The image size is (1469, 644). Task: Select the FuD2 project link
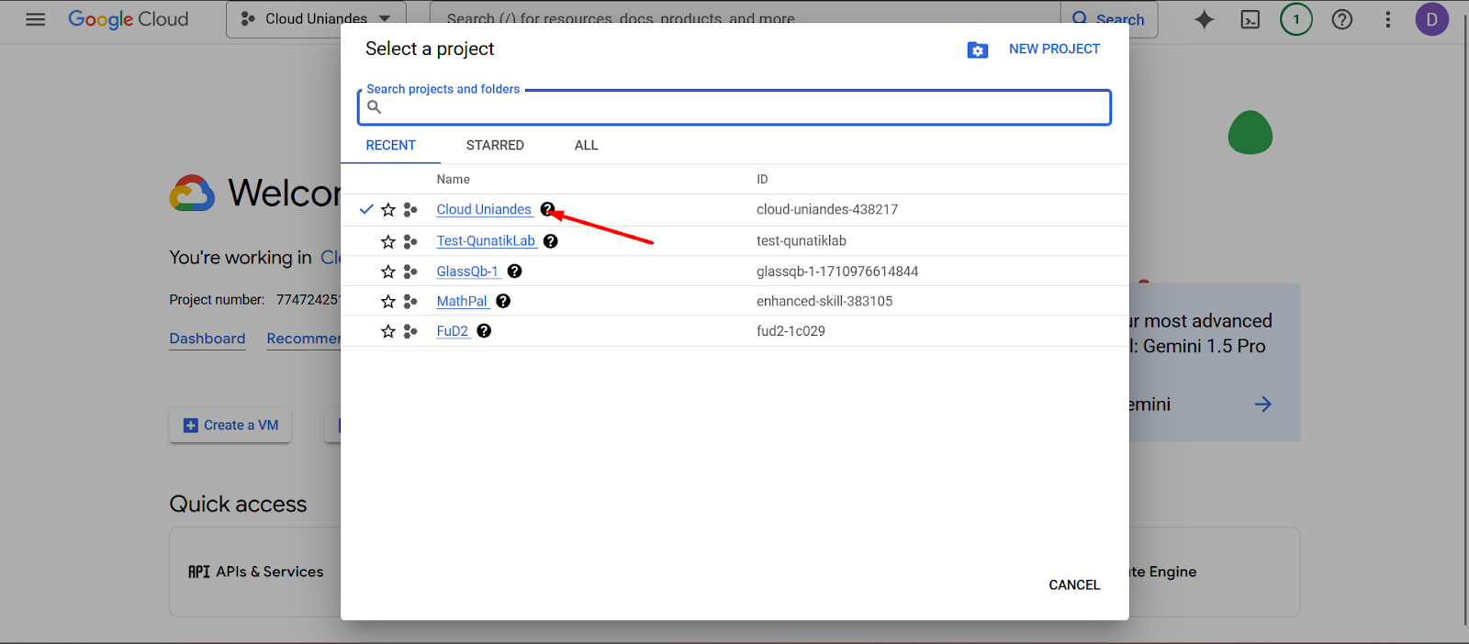[453, 331]
